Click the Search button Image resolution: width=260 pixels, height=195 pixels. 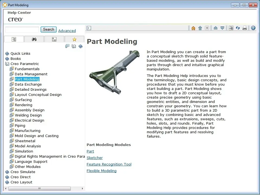click(48, 29)
